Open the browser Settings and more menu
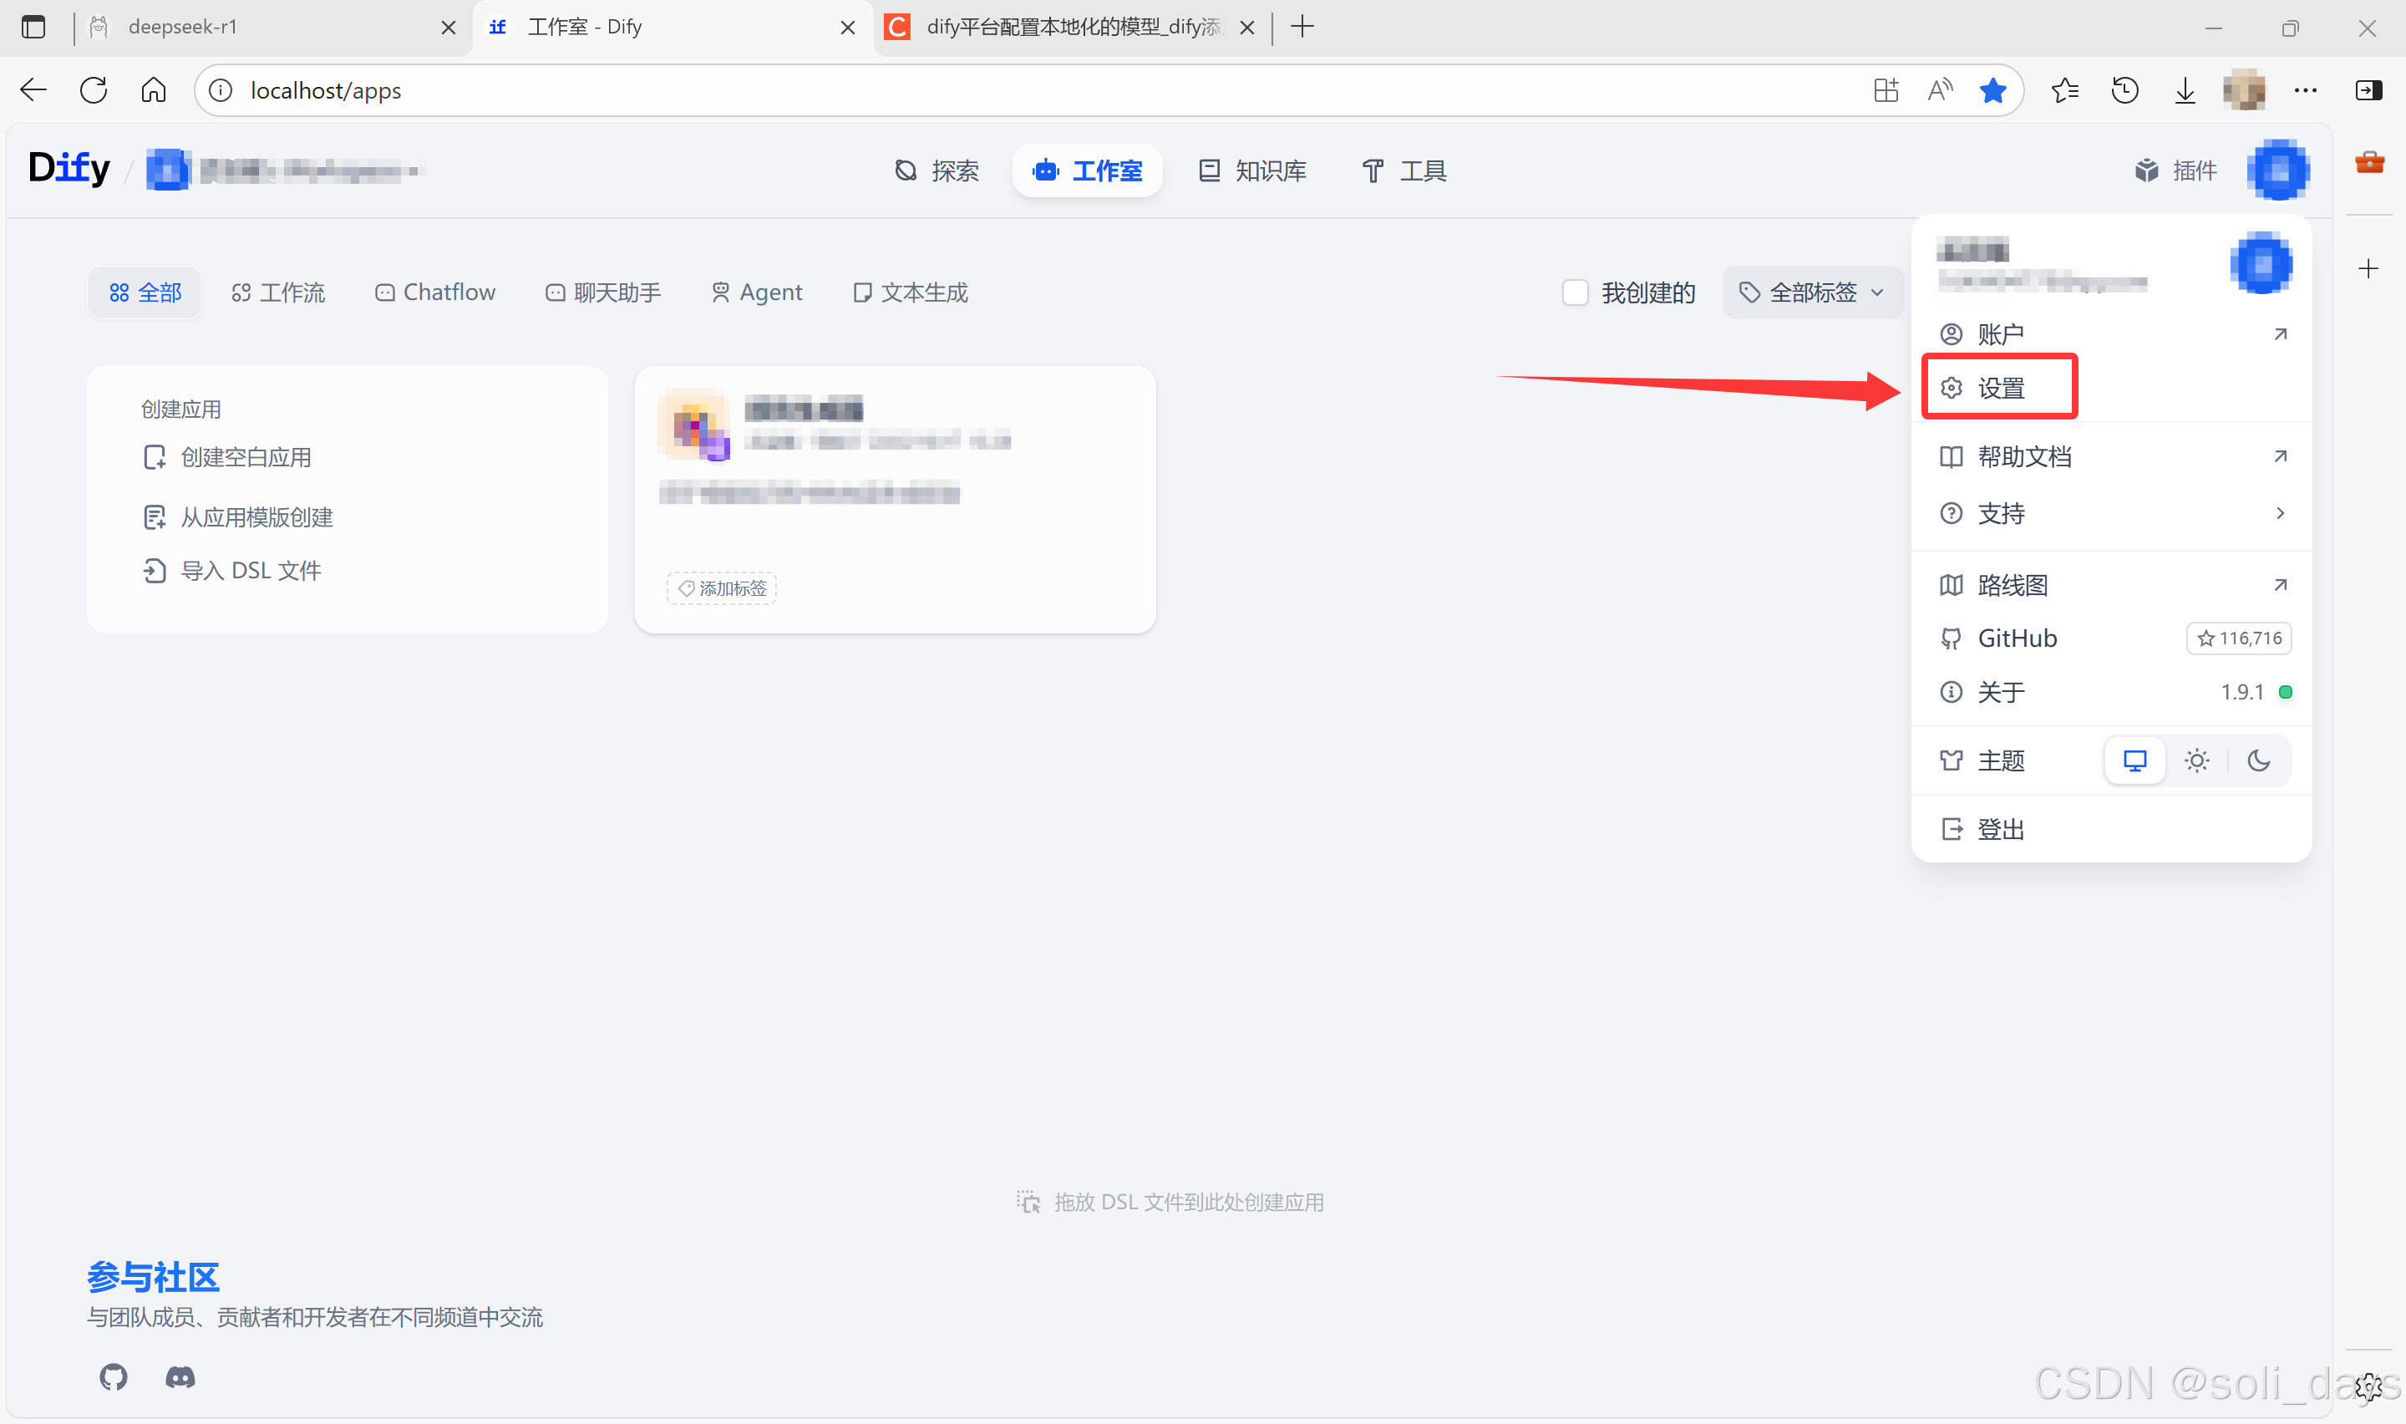Image resolution: width=2406 pixels, height=1424 pixels. pos(2307,89)
